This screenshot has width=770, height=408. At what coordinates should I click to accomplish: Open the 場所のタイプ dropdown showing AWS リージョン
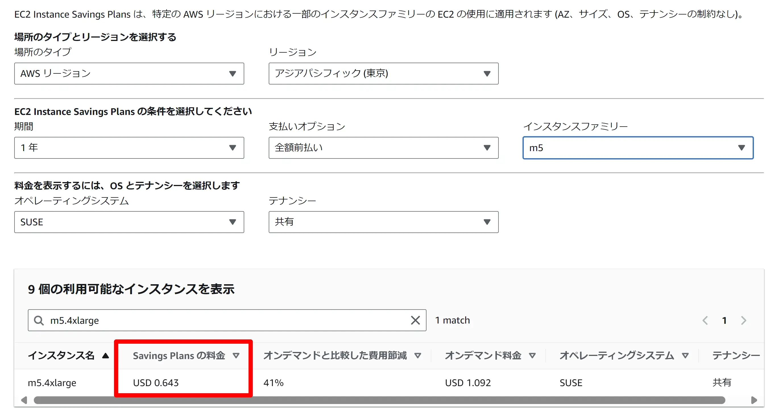129,74
